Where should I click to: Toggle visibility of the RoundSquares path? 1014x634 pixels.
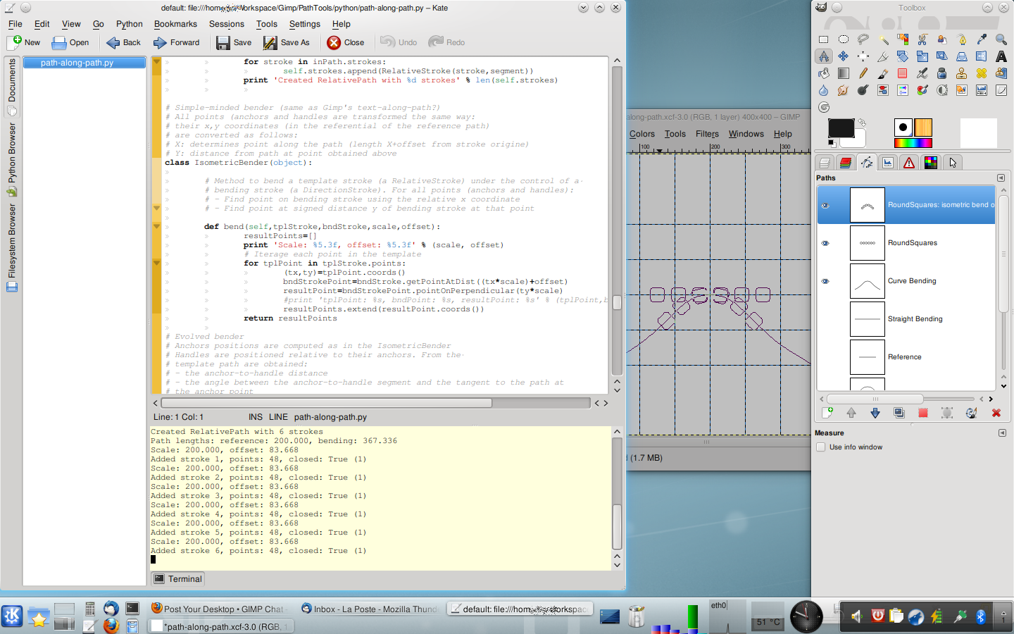[825, 243]
